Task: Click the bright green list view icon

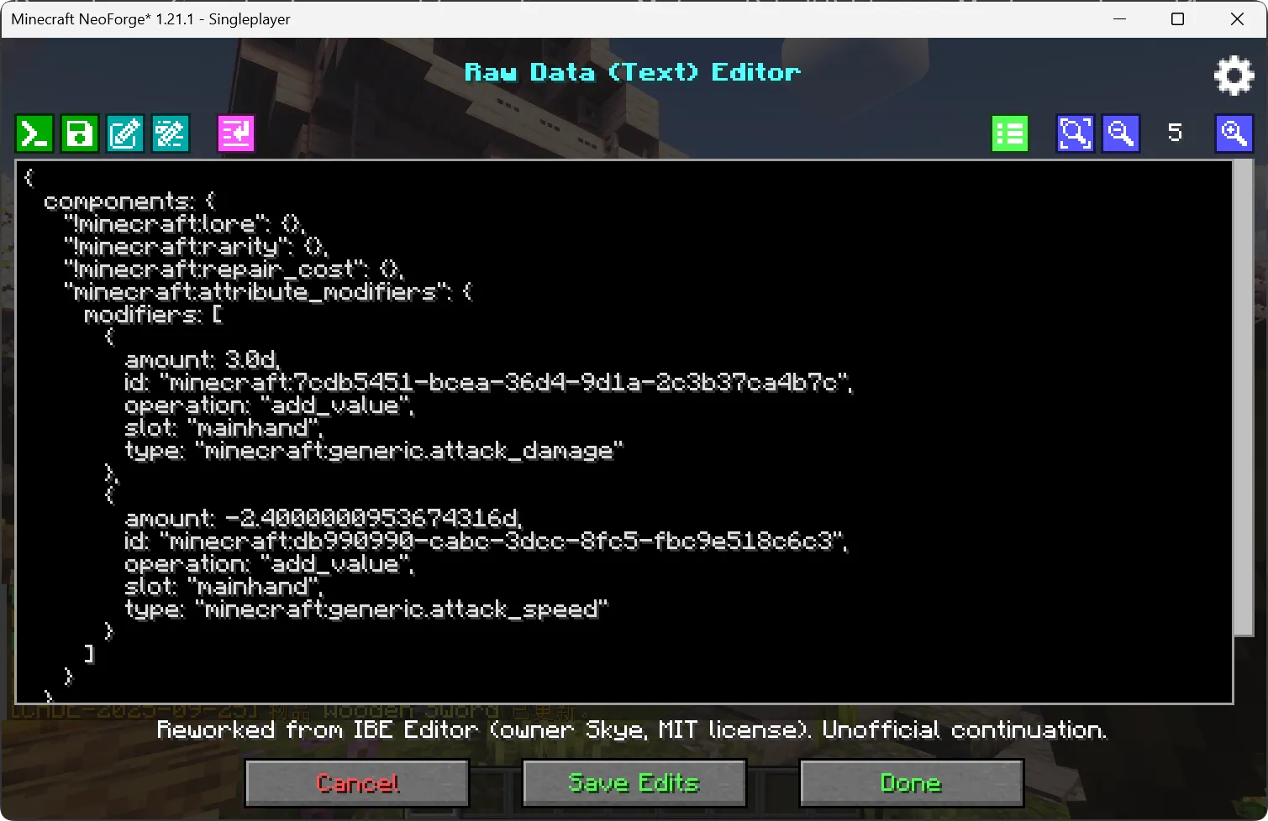Action: 1010,133
